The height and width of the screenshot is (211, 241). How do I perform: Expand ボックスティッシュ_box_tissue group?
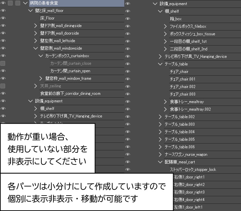(165, 34)
